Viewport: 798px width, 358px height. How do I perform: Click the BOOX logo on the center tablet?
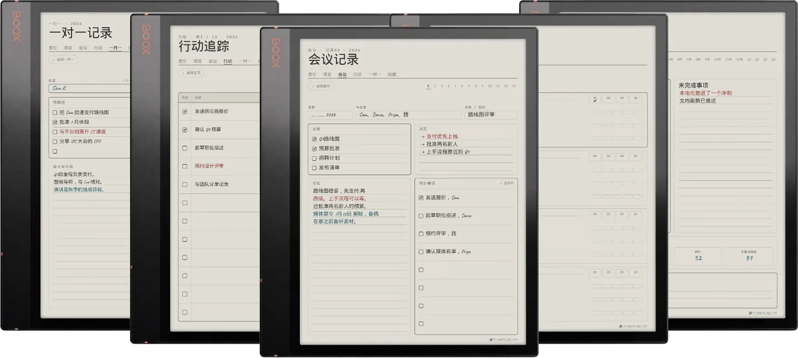[x=275, y=53]
